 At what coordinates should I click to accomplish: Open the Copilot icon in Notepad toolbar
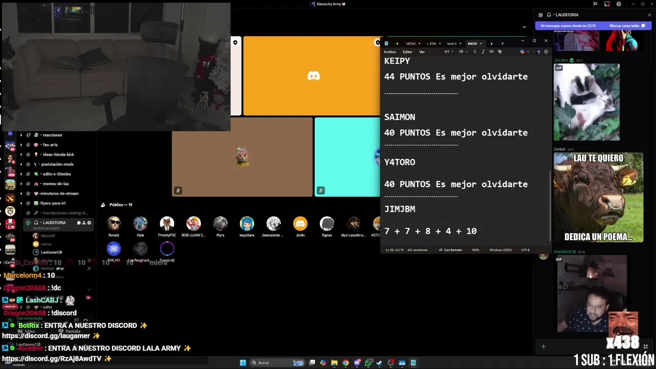[522, 52]
